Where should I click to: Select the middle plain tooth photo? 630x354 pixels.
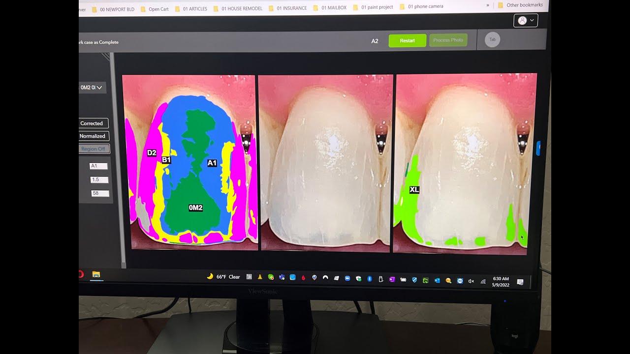click(x=325, y=163)
